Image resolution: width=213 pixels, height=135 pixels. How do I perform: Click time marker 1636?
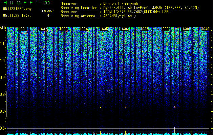click(124, 29)
